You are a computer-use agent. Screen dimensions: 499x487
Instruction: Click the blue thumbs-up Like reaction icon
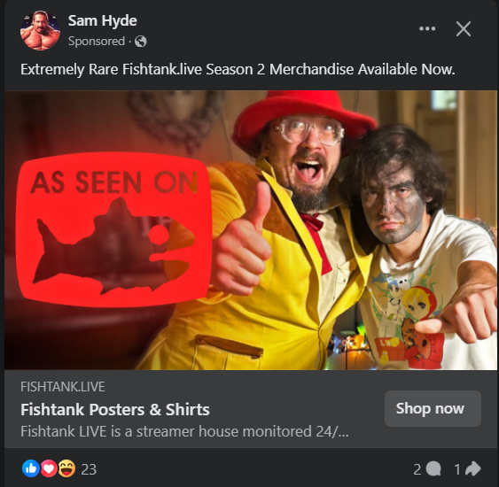pos(31,468)
